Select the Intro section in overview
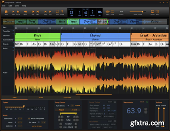This screenshot has height=131, width=170. [x=9, y=21]
